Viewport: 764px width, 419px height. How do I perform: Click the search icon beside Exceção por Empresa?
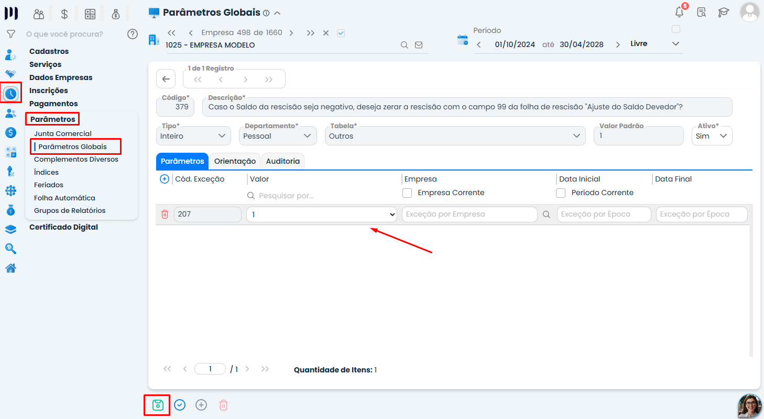[547, 214]
